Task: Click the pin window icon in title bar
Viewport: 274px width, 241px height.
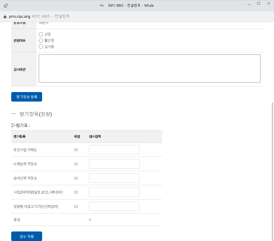Action: [6, 5]
